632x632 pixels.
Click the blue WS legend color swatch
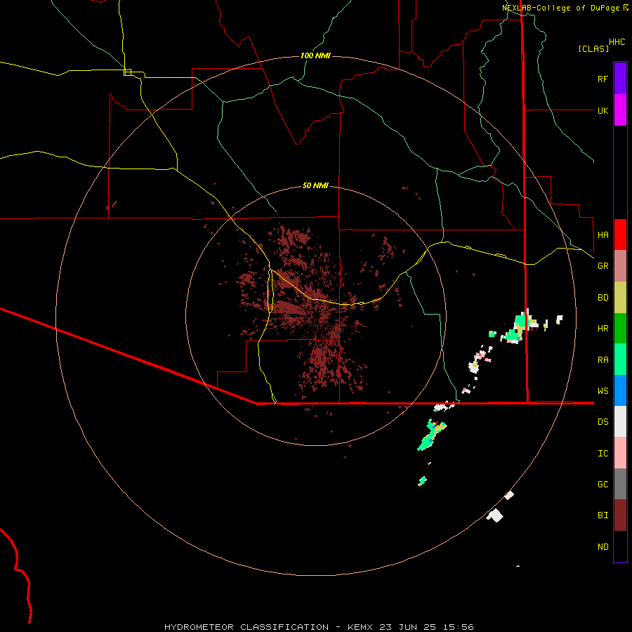click(620, 390)
